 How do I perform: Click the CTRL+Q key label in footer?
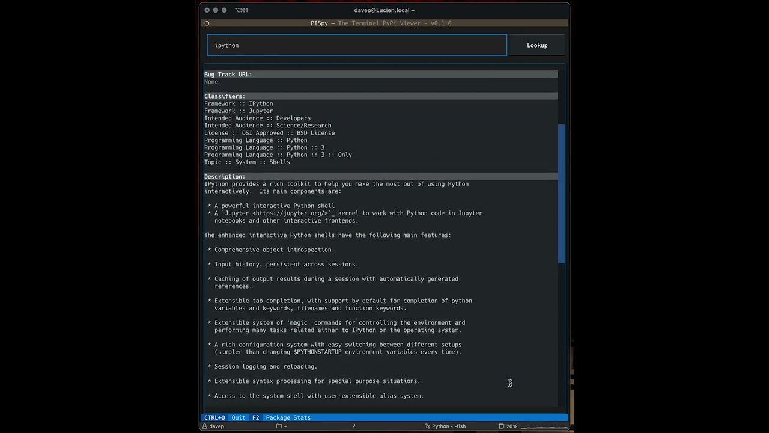click(214, 417)
